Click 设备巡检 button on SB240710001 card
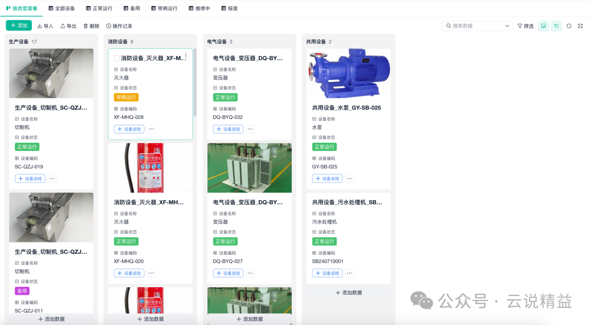591x325 pixels. pyautogui.click(x=327, y=273)
